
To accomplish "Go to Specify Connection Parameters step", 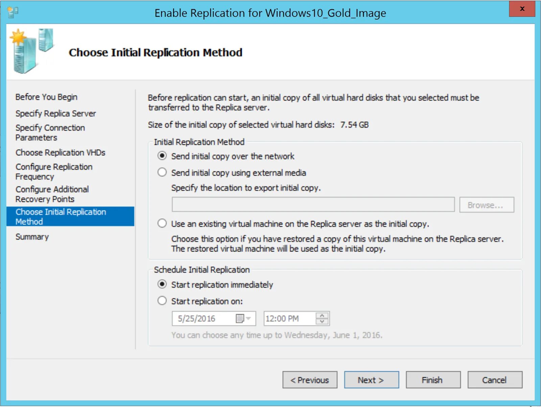I will coord(50,133).
